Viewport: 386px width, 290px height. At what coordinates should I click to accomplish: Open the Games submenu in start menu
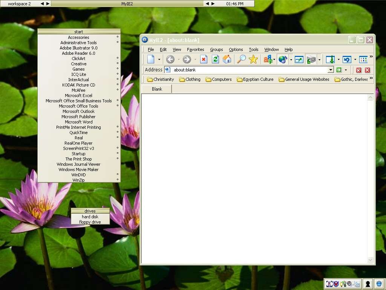coord(78,69)
